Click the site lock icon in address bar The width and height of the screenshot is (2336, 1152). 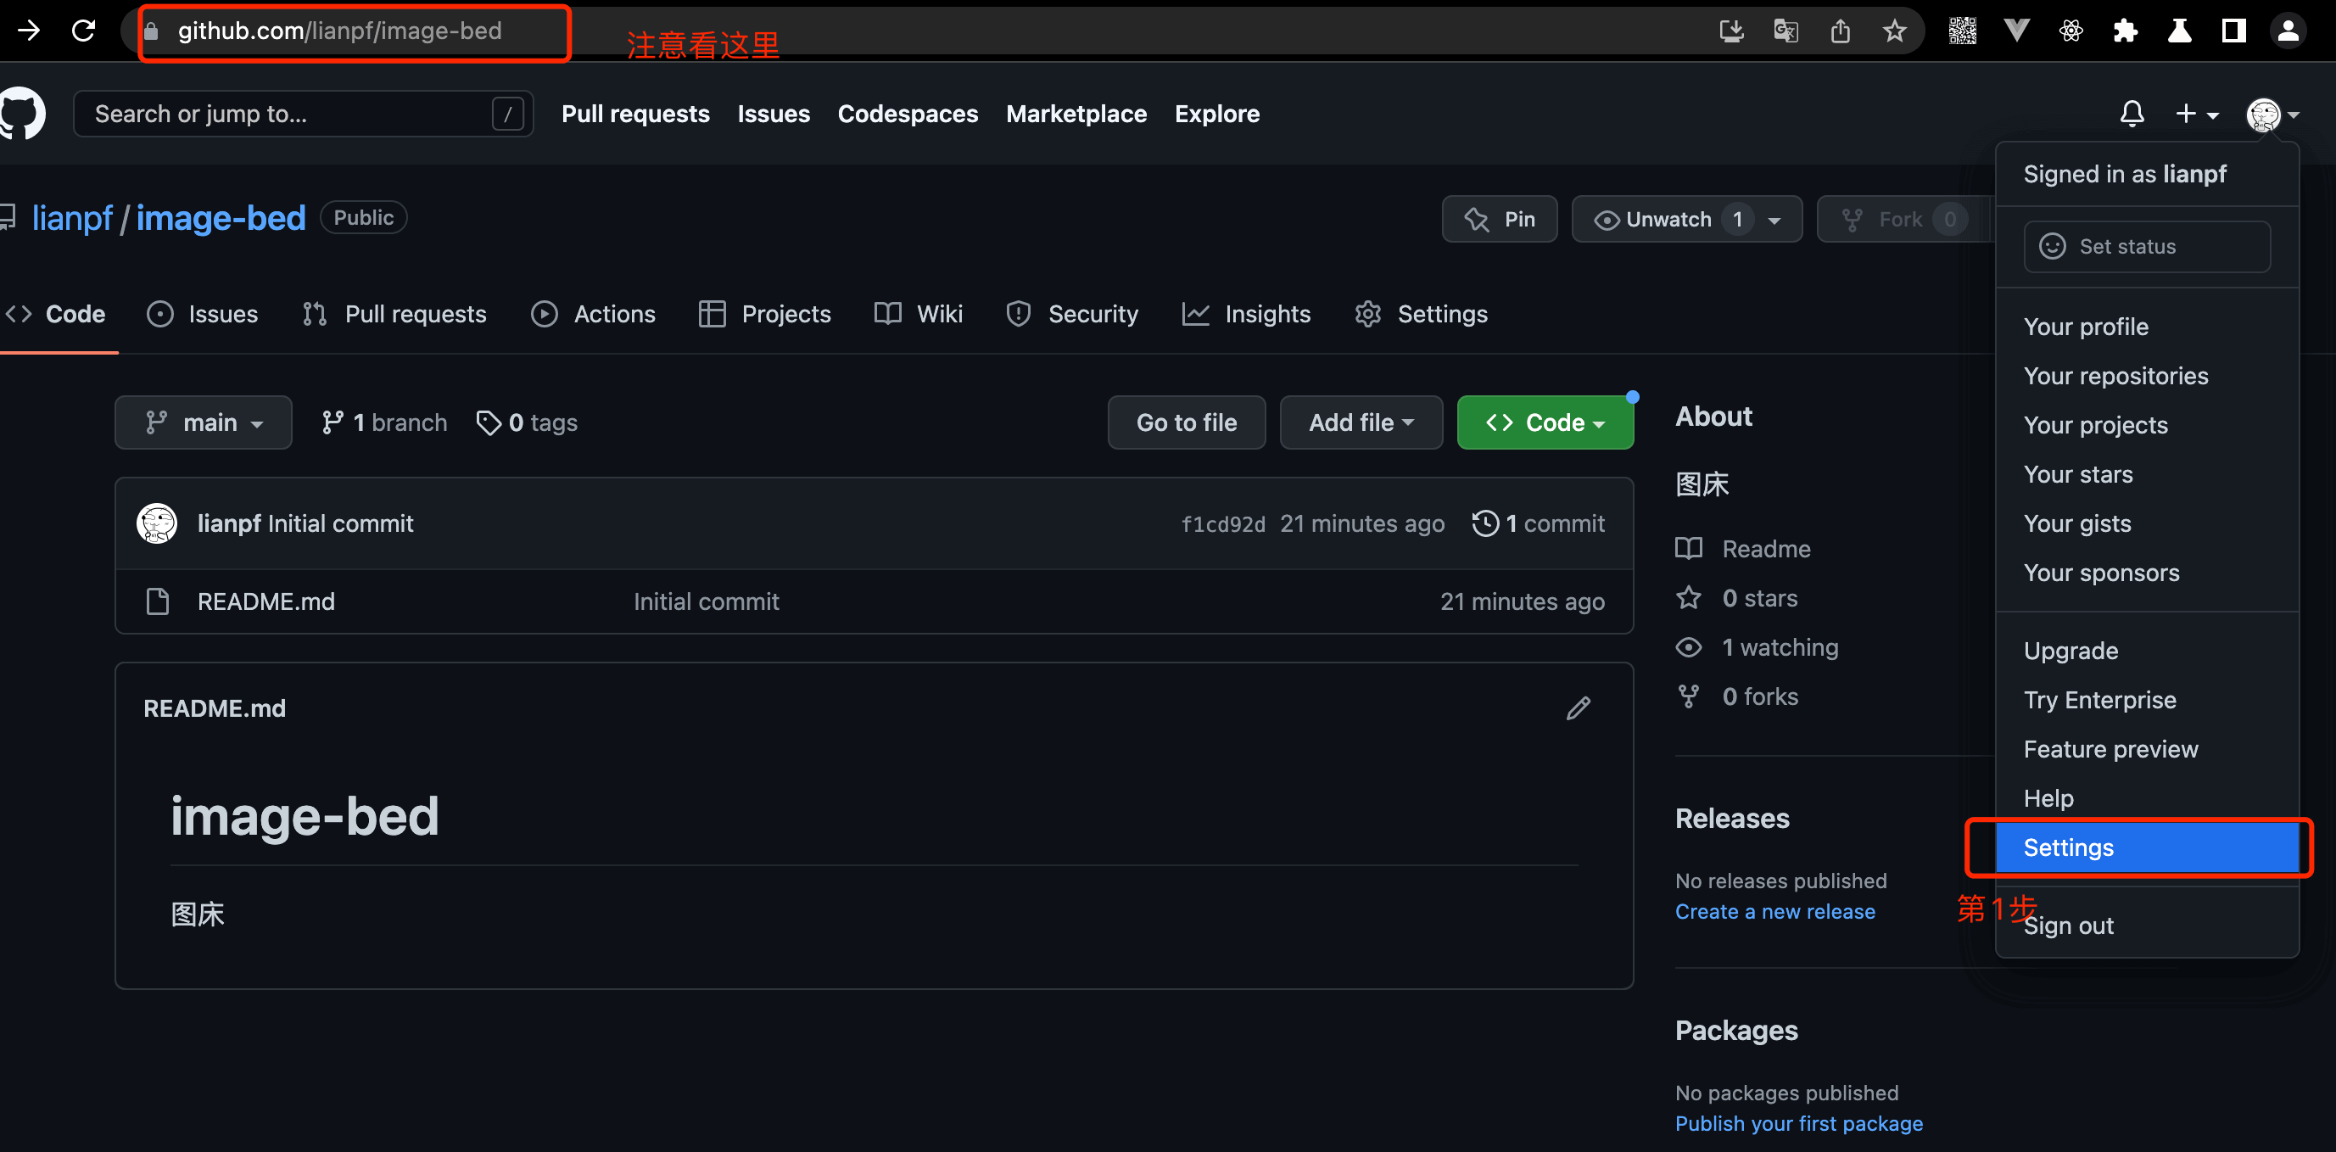[152, 31]
